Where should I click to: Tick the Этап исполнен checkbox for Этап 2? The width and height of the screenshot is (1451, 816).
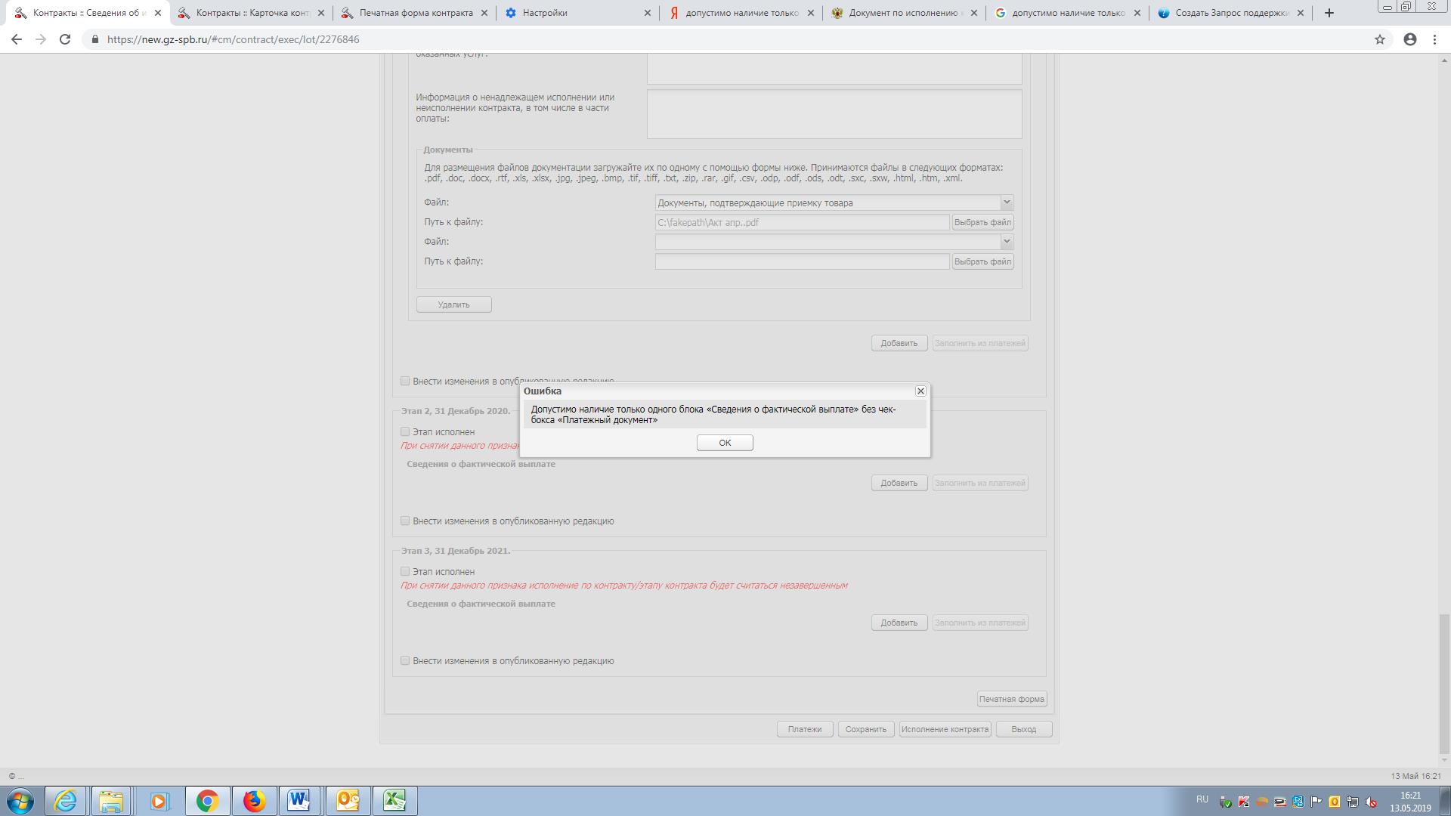[405, 432]
